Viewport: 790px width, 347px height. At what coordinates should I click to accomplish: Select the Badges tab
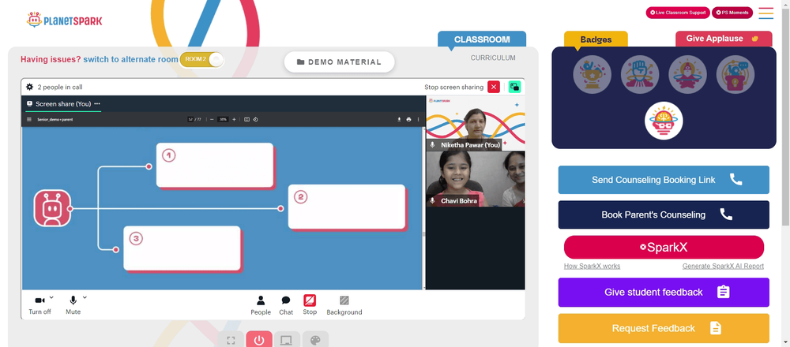(596, 39)
